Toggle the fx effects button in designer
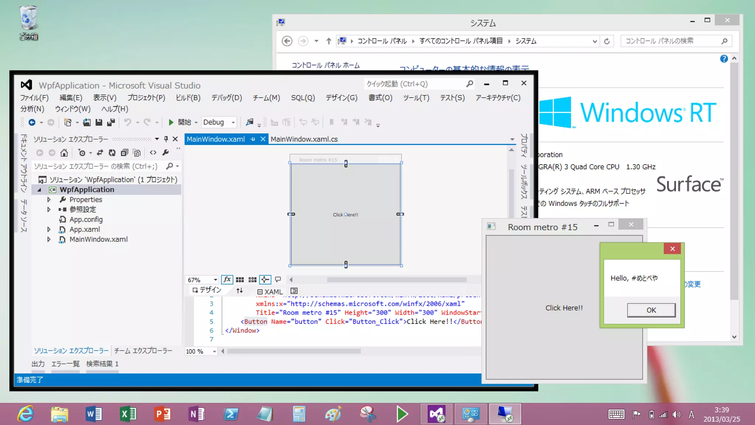Screen dimensions: 755x425 coord(227,280)
